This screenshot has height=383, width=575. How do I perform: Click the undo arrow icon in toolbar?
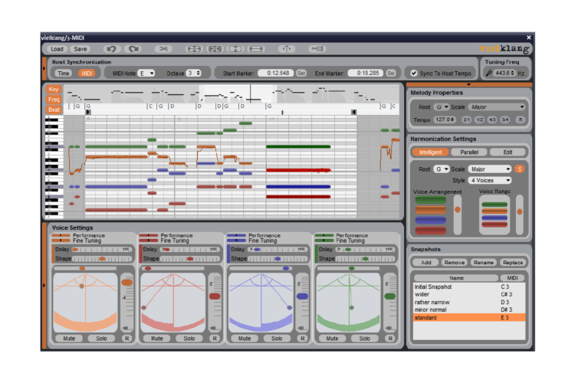pyautogui.click(x=111, y=48)
